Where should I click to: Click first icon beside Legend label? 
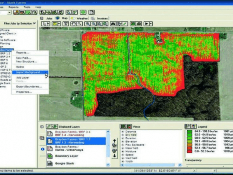click(188, 126)
